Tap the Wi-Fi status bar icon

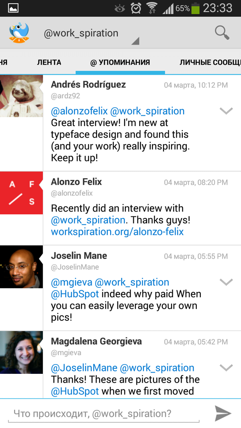[152, 8]
